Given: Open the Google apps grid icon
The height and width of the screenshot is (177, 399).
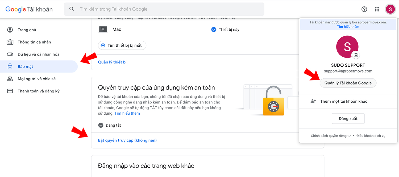Looking at the screenshot, I should click(x=377, y=9).
